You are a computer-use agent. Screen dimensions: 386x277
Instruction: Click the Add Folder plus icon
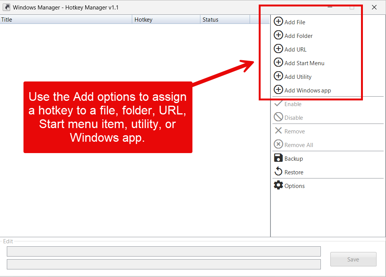tap(278, 35)
